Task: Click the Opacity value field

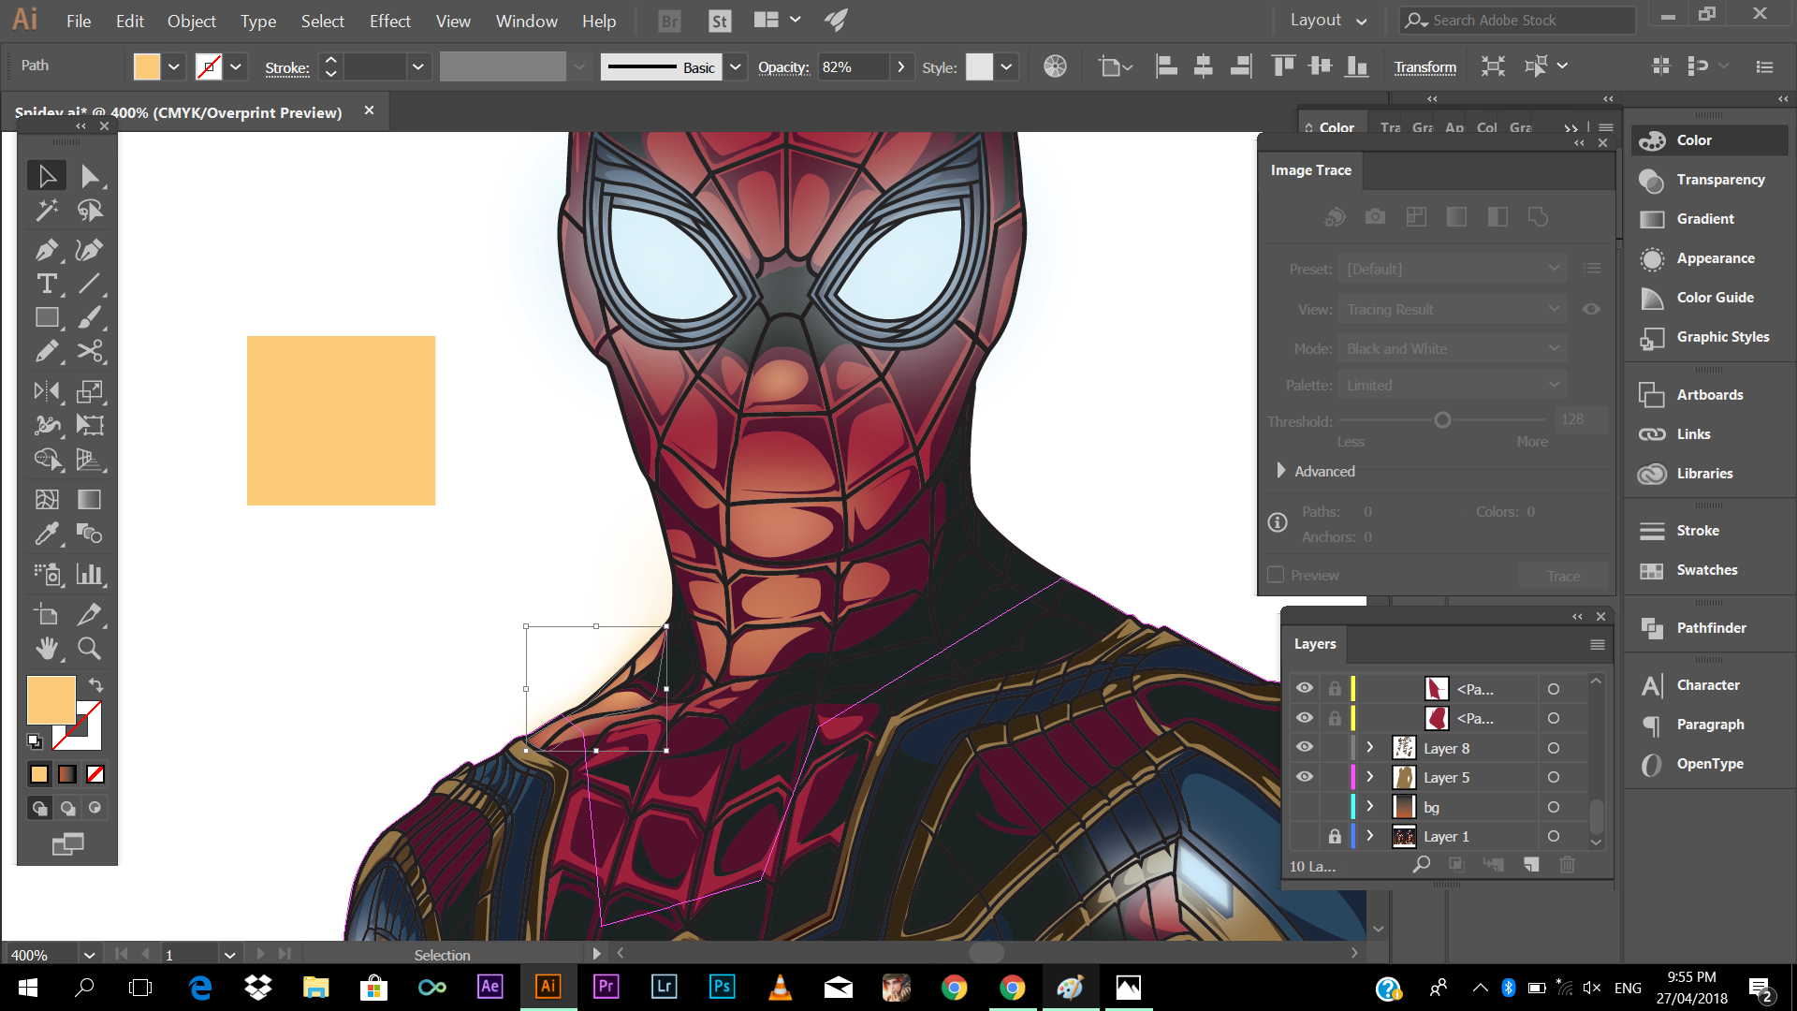Action: tap(853, 66)
